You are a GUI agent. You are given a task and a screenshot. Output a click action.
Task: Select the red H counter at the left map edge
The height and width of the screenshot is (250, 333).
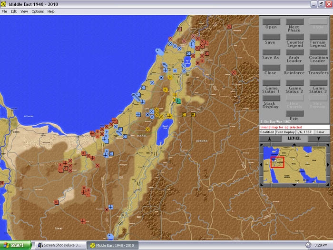pos(2,183)
